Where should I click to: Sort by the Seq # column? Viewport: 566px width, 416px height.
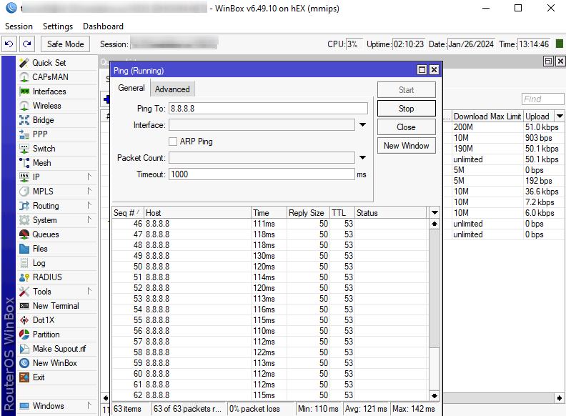[x=128, y=213]
